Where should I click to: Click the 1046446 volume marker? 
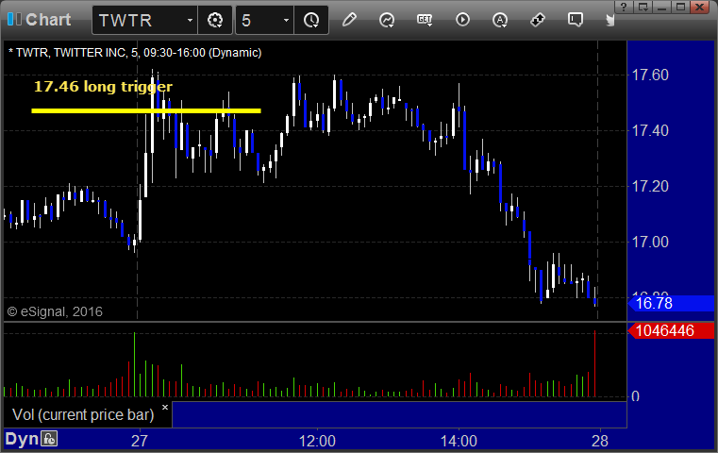click(x=671, y=330)
